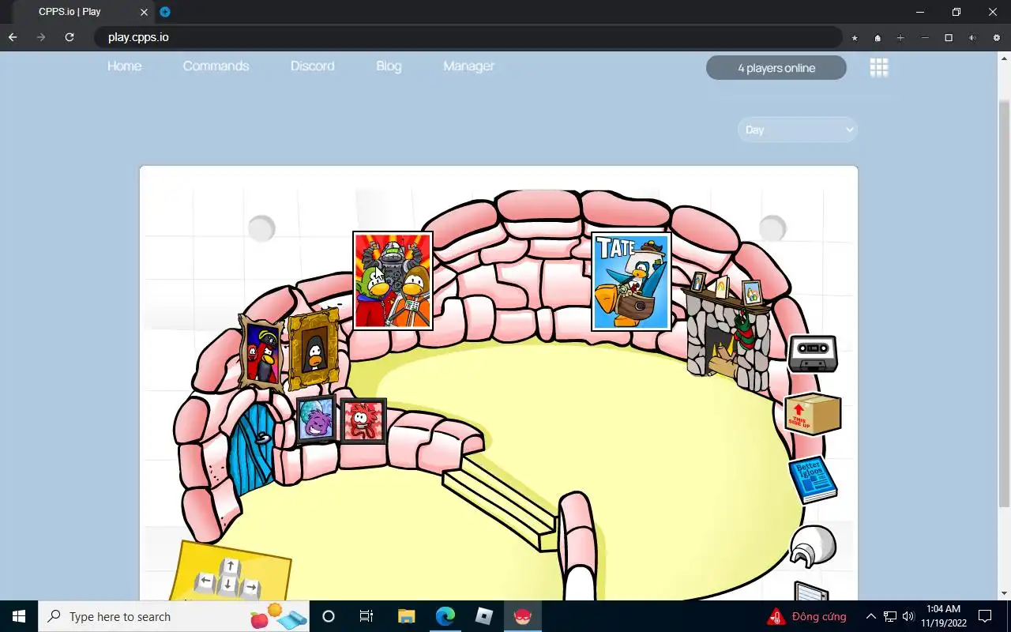Select the purple puffle picture
This screenshot has width=1011, height=632.
point(316,420)
